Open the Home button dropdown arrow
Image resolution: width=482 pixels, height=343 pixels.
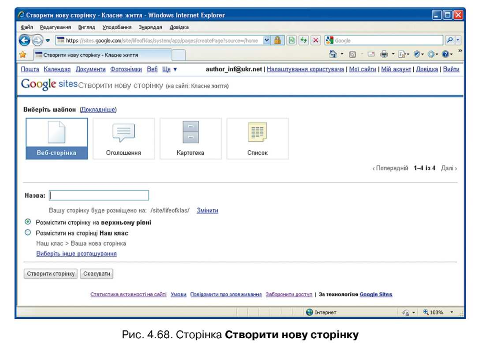pyautogui.click(x=342, y=54)
